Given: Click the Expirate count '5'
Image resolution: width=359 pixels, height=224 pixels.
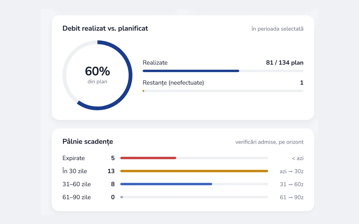Looking at the screenshot, I should coord(113,158).
